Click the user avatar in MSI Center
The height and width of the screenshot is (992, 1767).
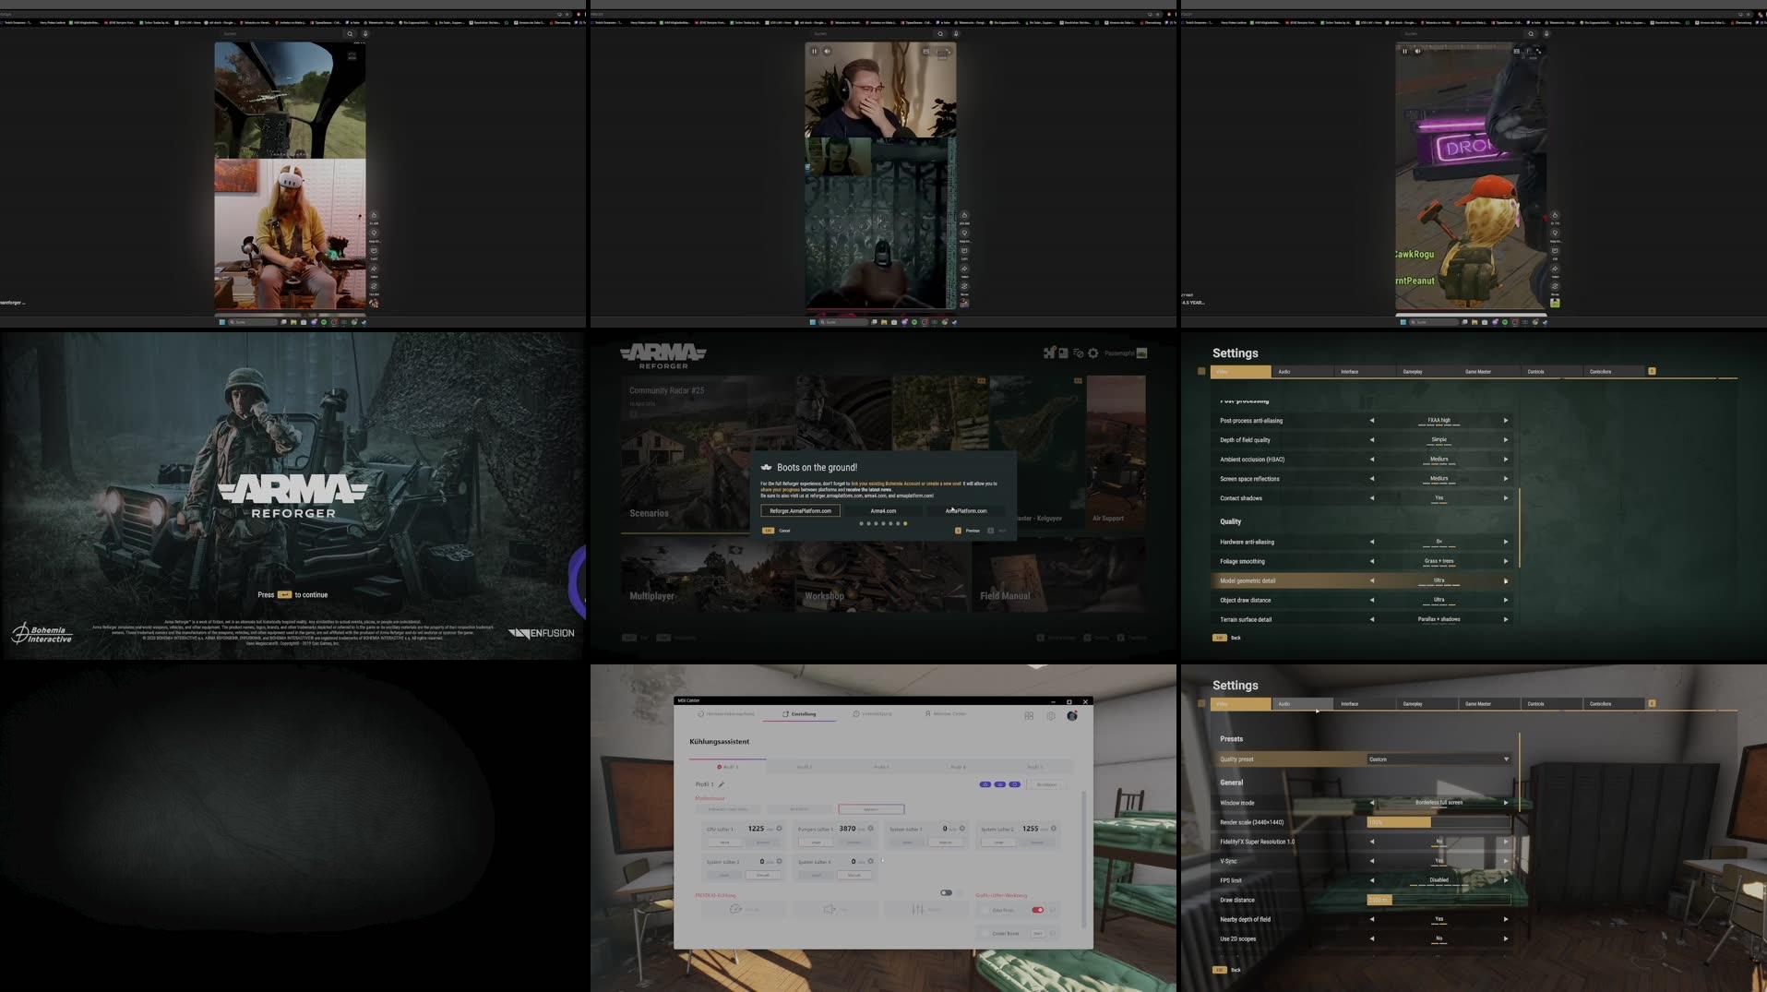[1071, 715]
